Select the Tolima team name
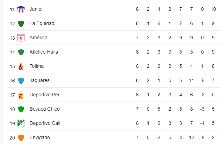The height and width of the screenshot is (144, 221). point(37,66)
